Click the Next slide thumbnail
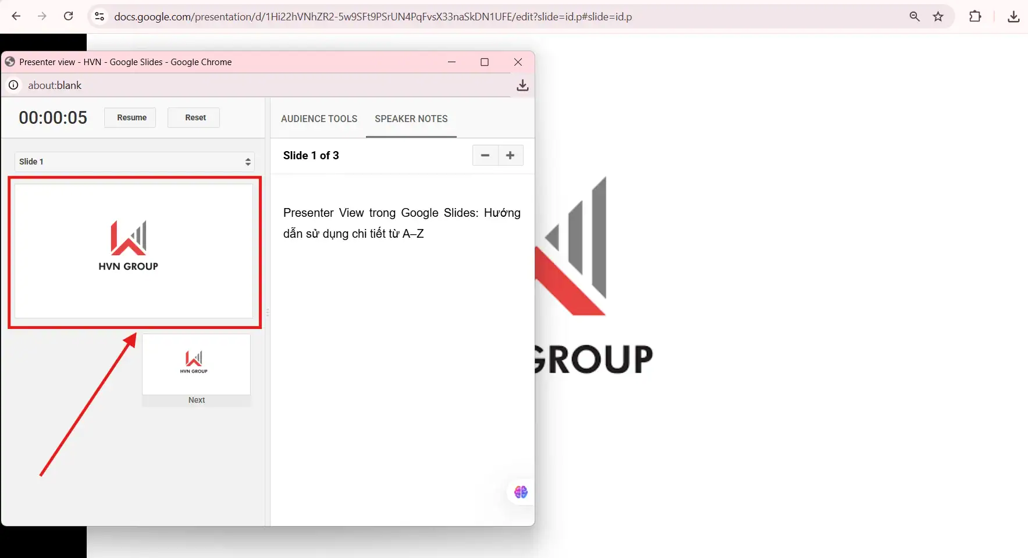The image size is (1028, 558). coord(196,365)
